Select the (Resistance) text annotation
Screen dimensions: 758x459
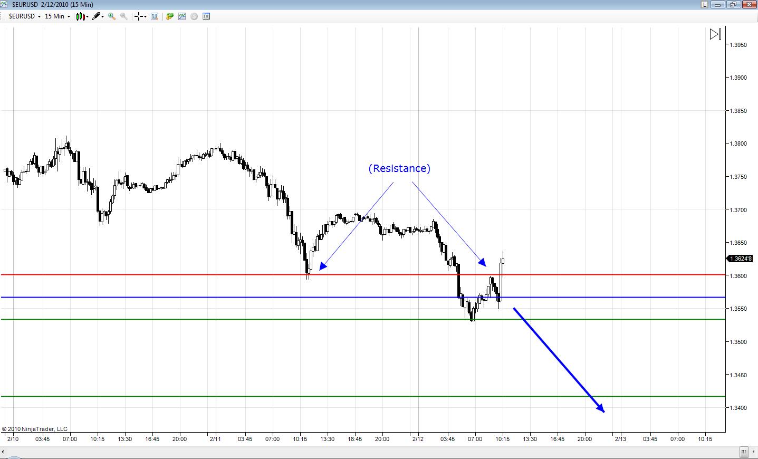click(x=399, y=168)
